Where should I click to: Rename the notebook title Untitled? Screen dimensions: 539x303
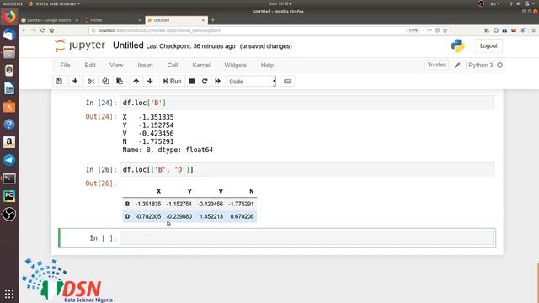[128, 45]
